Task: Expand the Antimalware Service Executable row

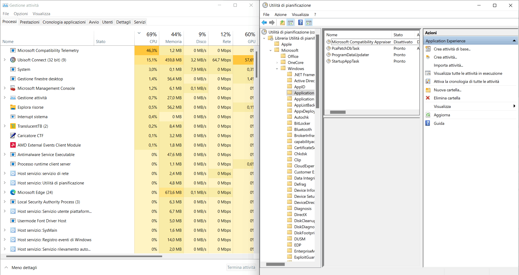Action: 5,154
